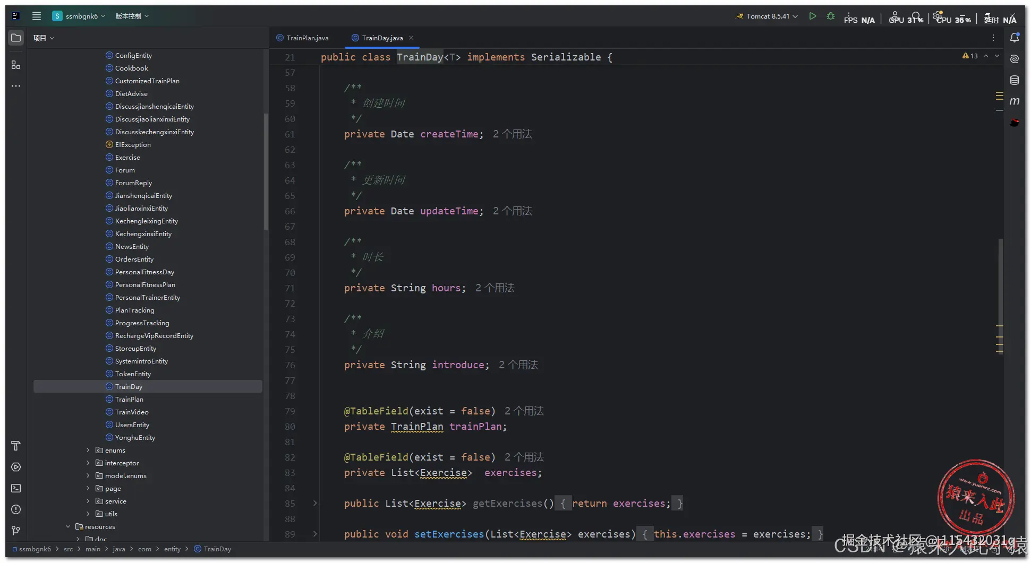Click TrainDay in the breadcrumb bar
Screen dimensions: 1031x563
pyautogui.click(x=212, y=549)
